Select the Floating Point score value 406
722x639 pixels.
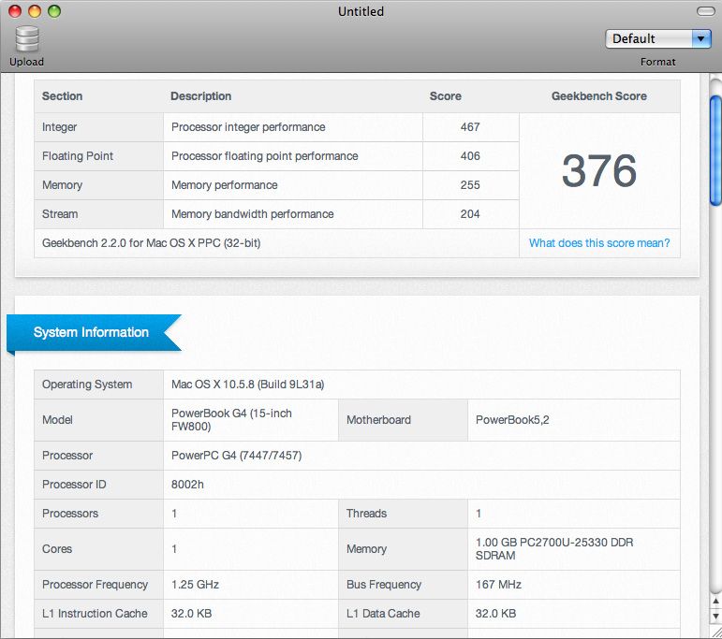[470, 156]
